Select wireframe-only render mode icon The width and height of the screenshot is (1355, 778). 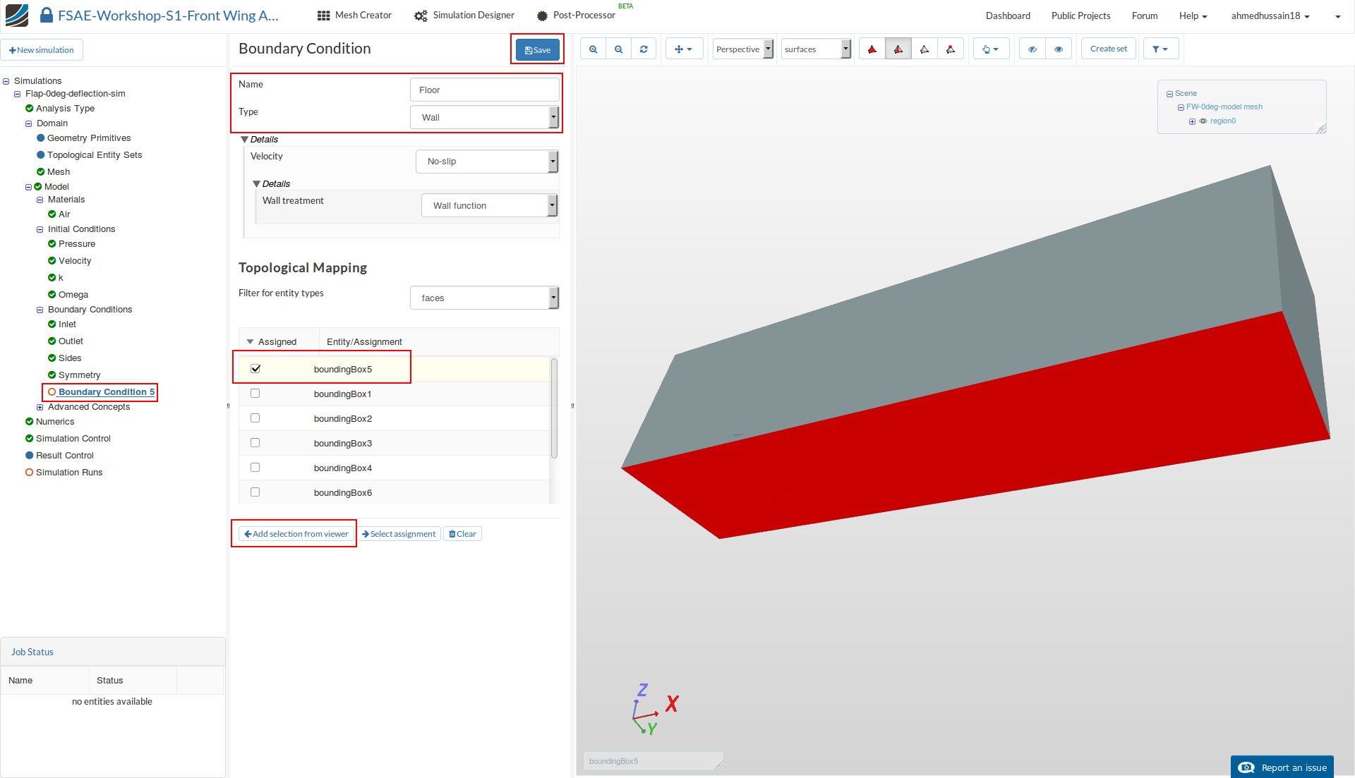click(925, 49)
